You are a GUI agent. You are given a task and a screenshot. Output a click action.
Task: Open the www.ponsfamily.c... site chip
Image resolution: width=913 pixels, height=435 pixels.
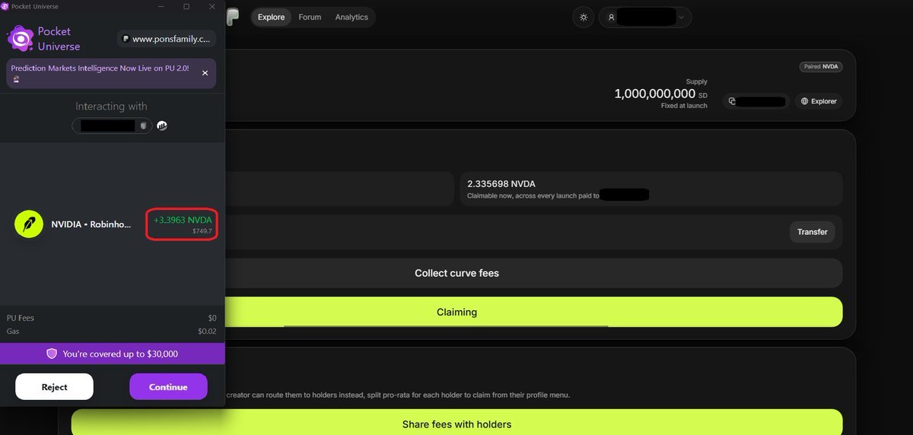[167, 38]
